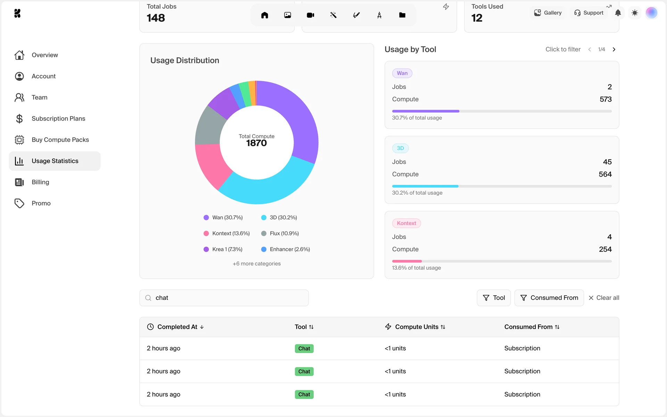Open the video camera tool icon
Image resolution: width=667 pixels, height=417 pixels.
310,15
